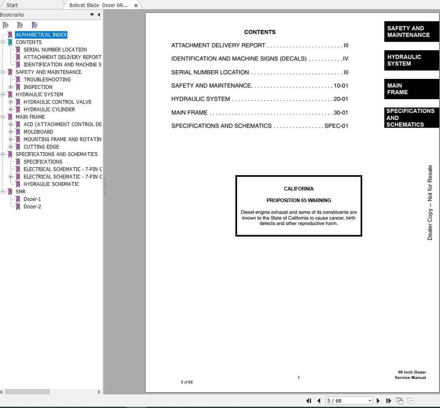Click the HYDRAULIC SYSTEM black page tab
This screenshot has width=440, height=408.
click(411, 60)
